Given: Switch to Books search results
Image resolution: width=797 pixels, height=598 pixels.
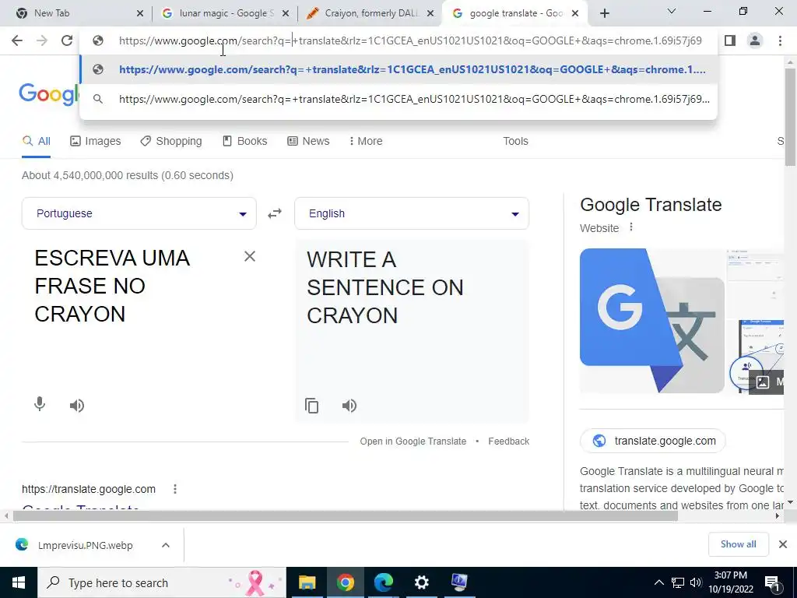Looking at the screenshot, I should coord(245,142).
